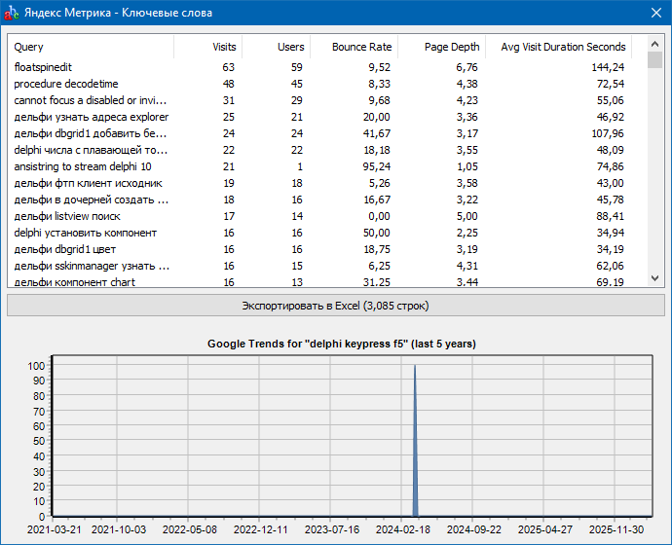Close the Яндекс Метрика window
Screen dimensions: 672x545
[654, 13]
